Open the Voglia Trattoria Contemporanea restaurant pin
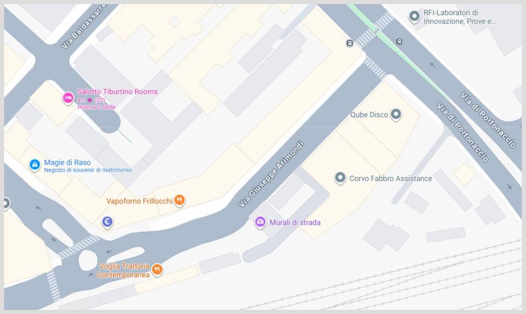Viewport: 526px width, 314px height. click(157, 269)
